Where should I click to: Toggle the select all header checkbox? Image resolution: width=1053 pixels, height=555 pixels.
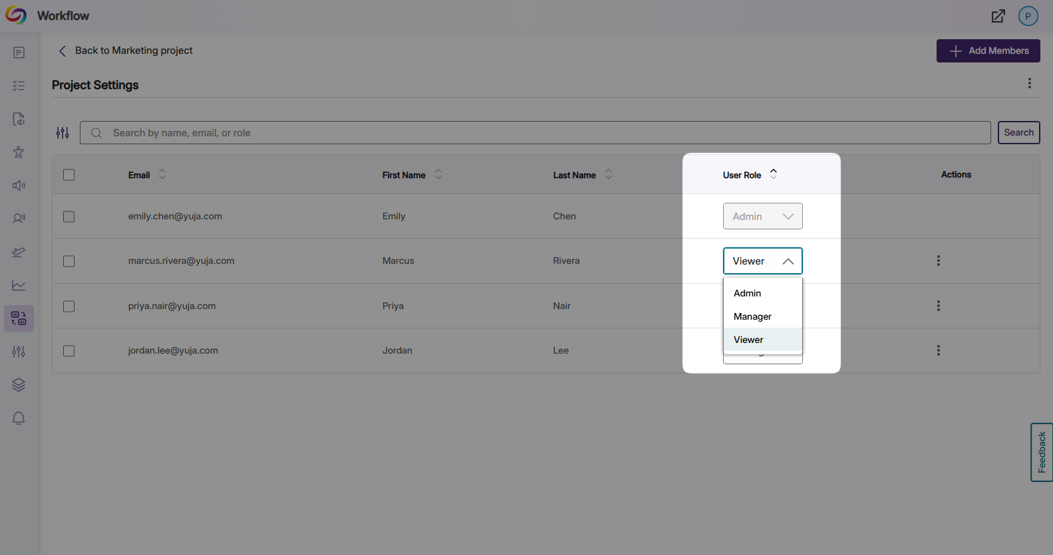pos(69,175)
